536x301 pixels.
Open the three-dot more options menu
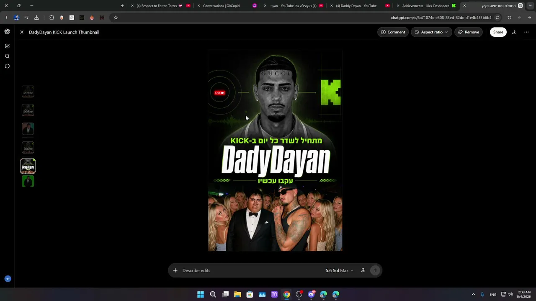526,32
